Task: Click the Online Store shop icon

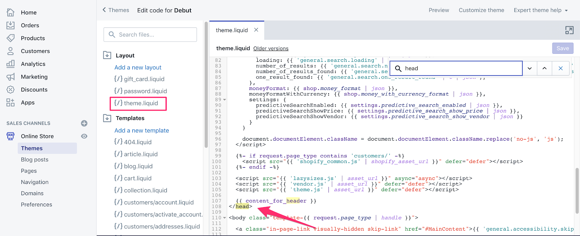Action: click(11, 136)
